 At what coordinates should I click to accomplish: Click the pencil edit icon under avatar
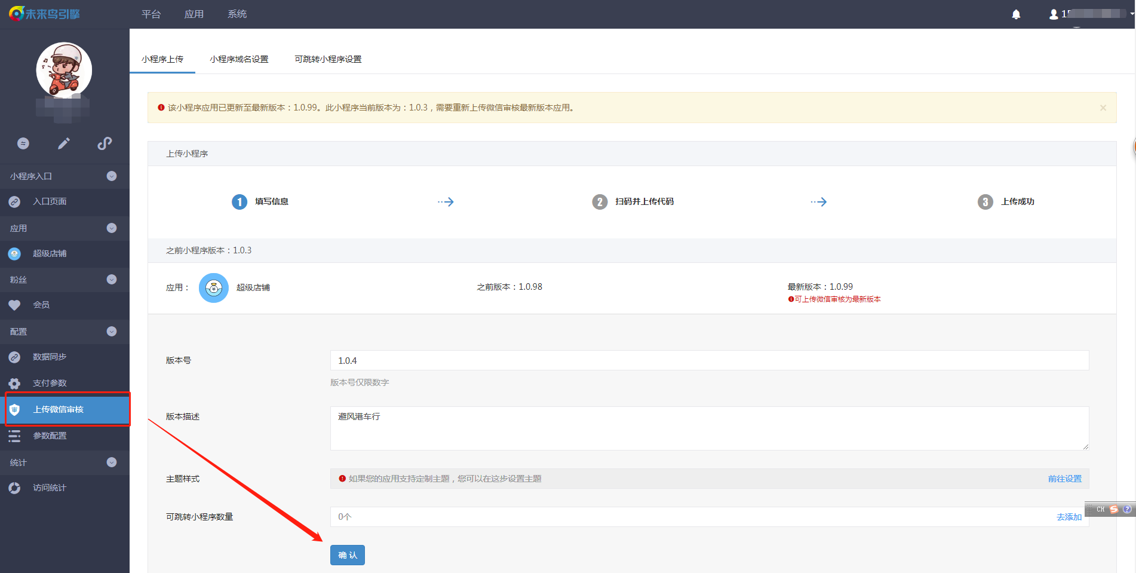64,143
